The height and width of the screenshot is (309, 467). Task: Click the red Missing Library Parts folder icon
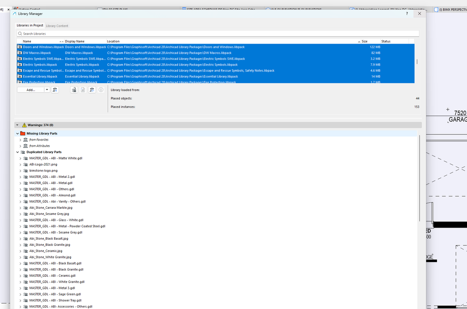point(22,133)
